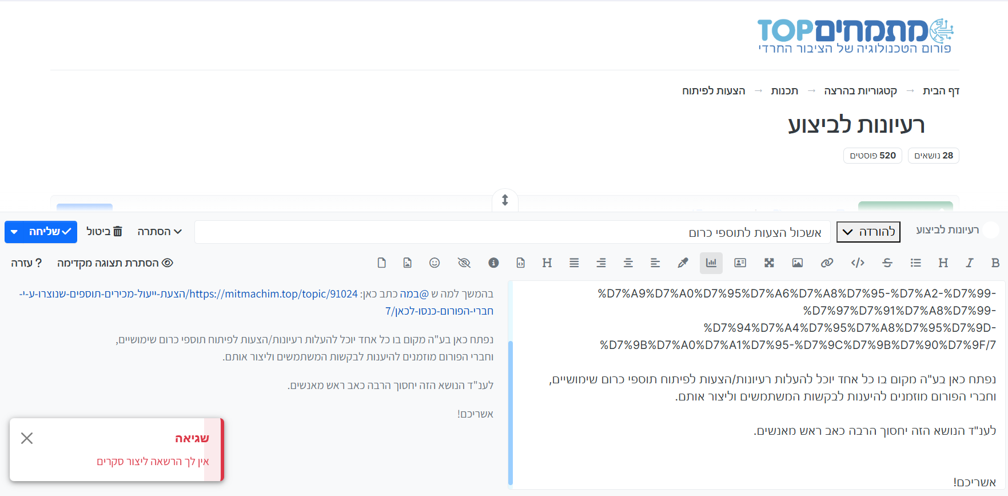Insert a bulleted list
Screen dimensions: 1008x496
tap(915, 263)
